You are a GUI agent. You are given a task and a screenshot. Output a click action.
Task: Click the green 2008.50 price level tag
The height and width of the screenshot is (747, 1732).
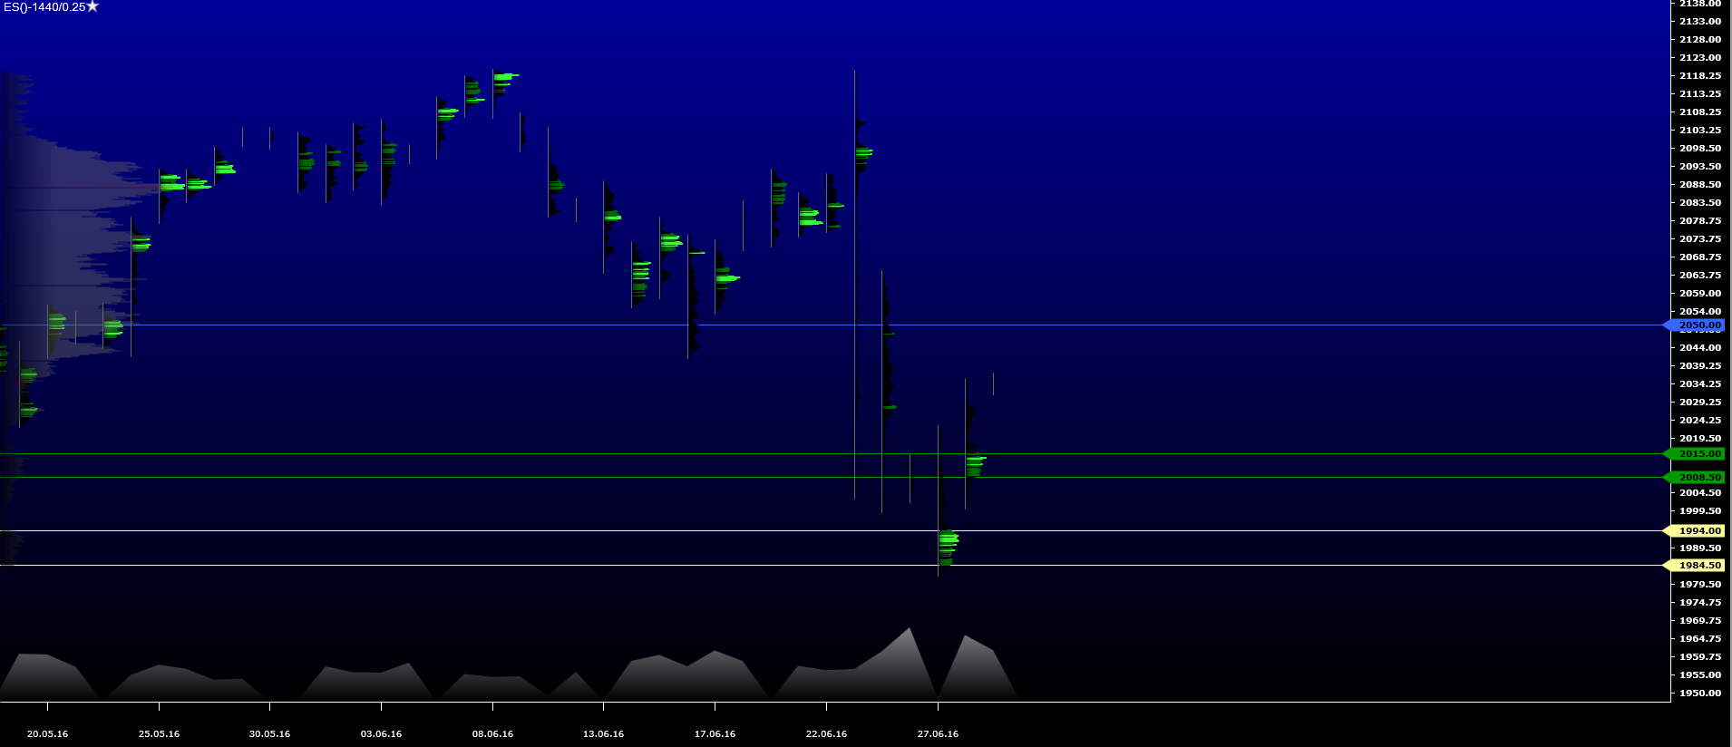(1698, 478)
